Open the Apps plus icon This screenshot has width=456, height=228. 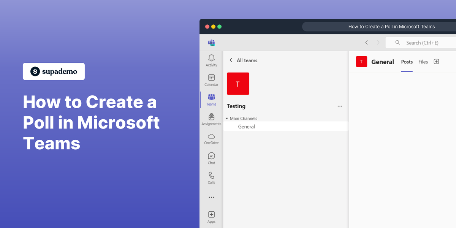coord(211,215)
